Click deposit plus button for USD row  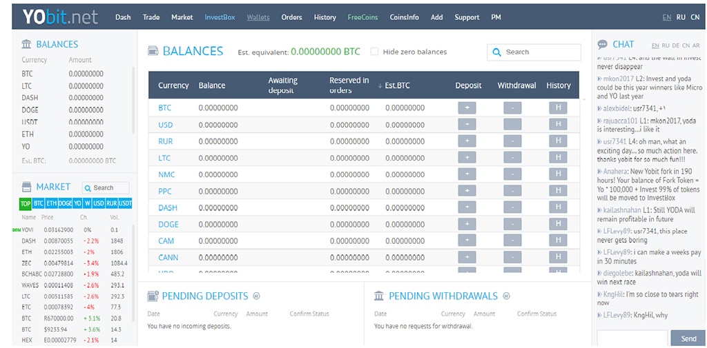(467, 125)
